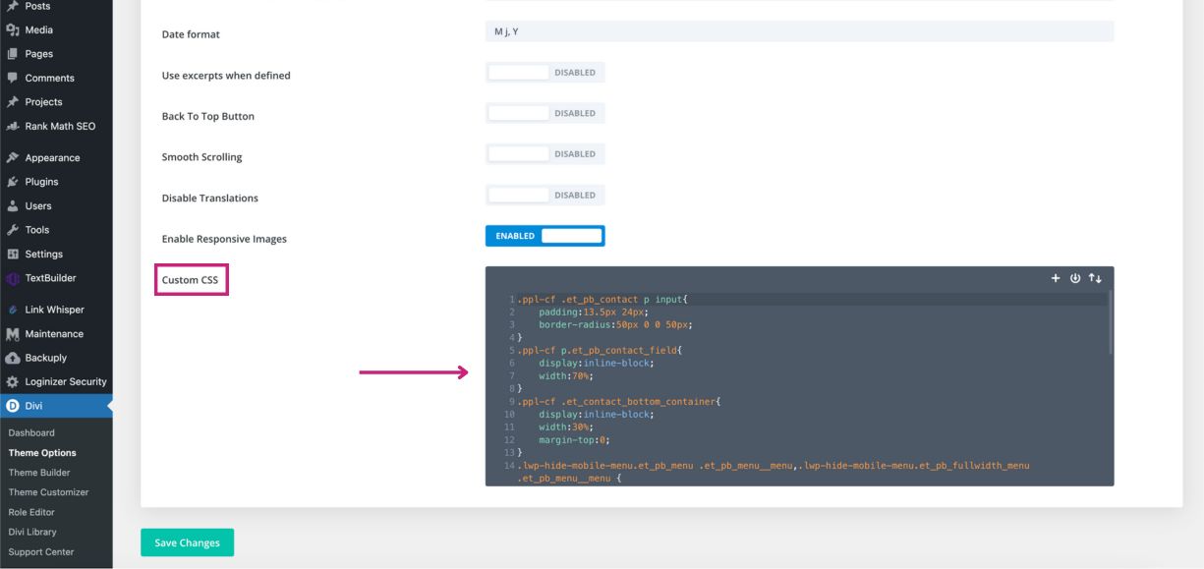Click the TextBuilder icon
Screen dimensions: 1204x569
(12, 278)
